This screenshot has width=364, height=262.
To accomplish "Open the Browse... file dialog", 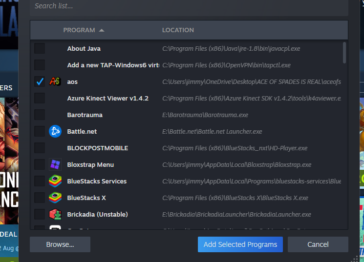I will point(60,244).
